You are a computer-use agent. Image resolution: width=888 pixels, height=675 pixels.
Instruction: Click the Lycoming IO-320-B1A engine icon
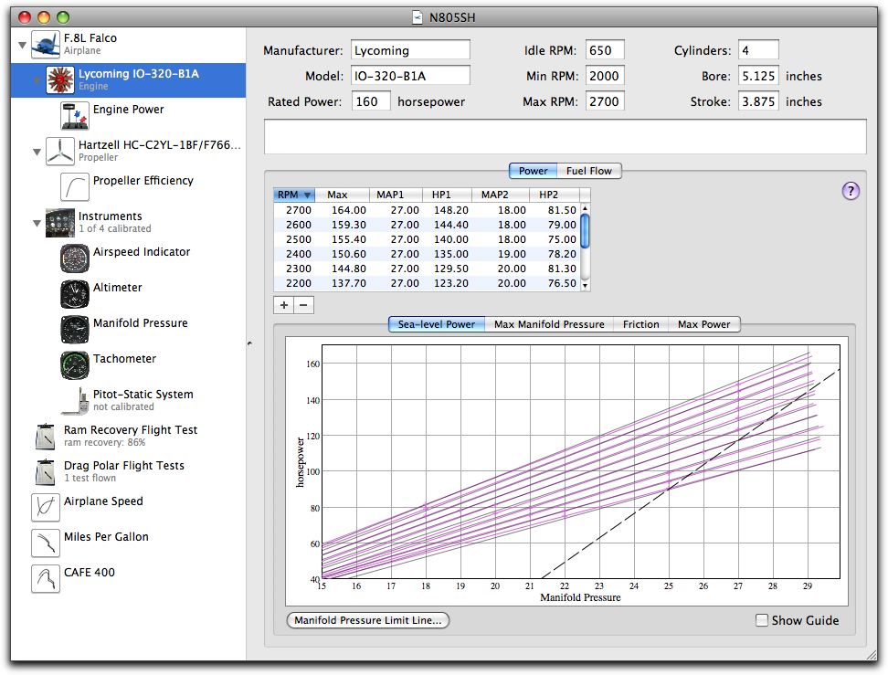point(60,79)
